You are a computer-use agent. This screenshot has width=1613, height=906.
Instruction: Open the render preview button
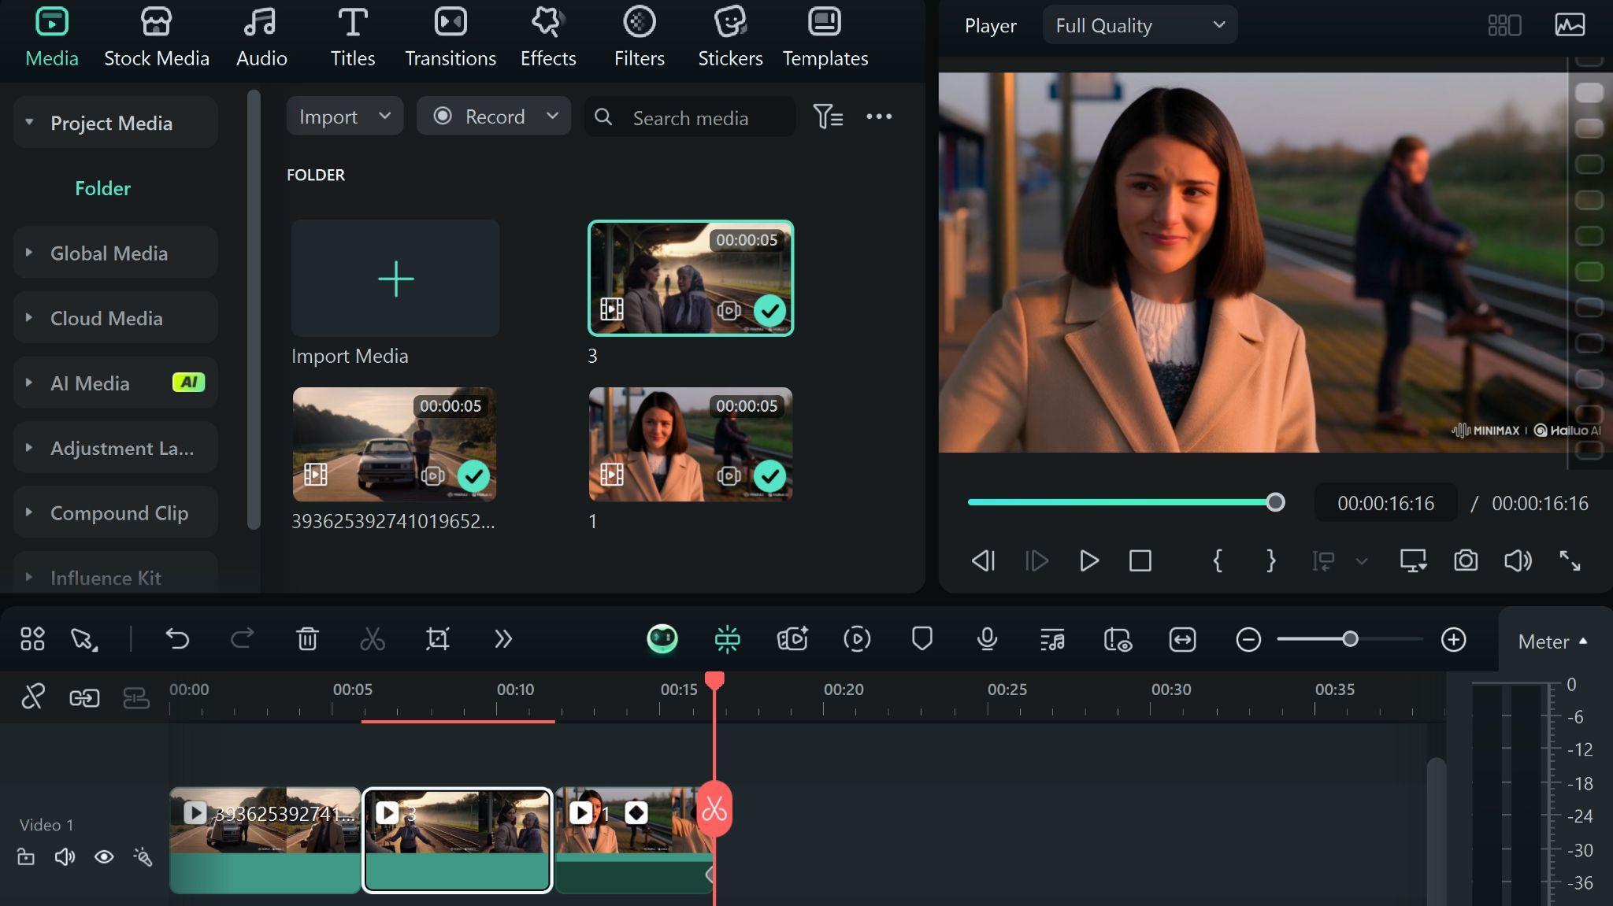[x=857, y=638]
